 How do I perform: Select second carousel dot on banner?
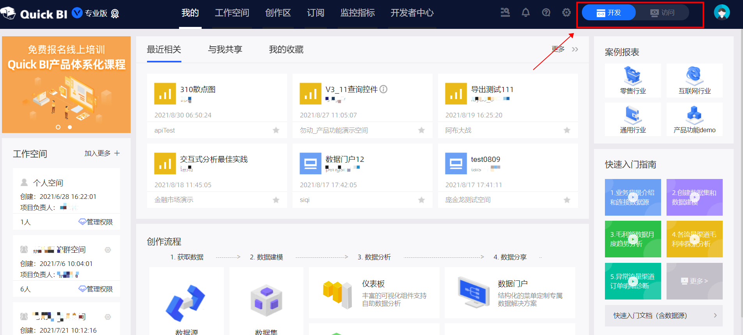pyautogui.click(x=70, y=127)
